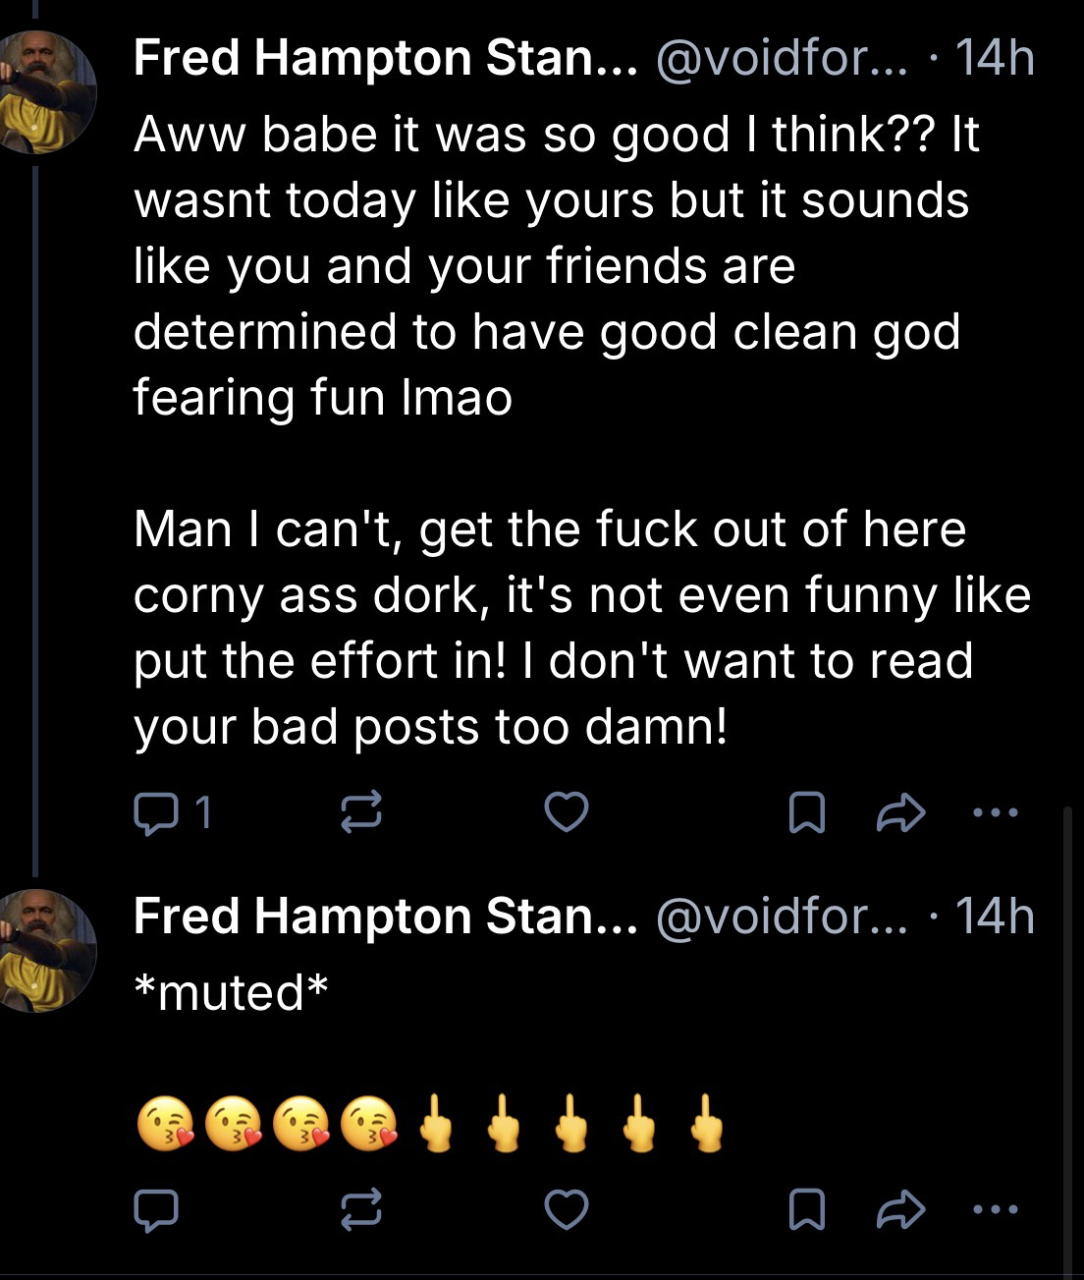
Task: Like the *muted* post
Action: [567, 1210]
